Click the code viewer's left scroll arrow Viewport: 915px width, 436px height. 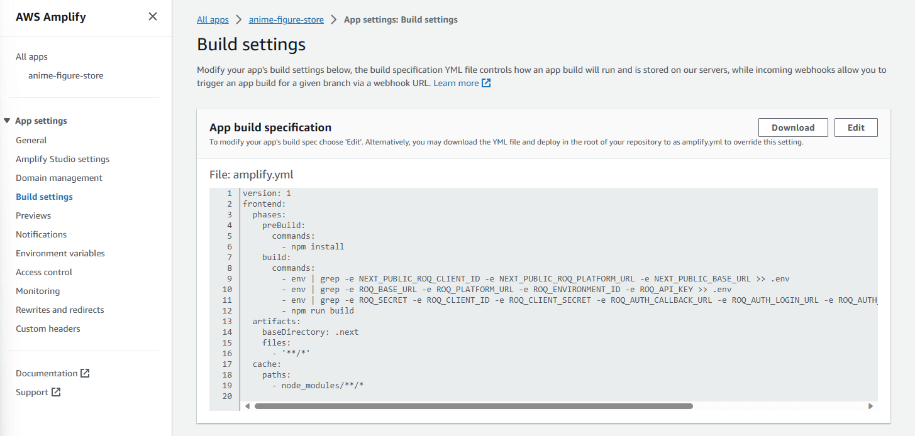(247, 406)
